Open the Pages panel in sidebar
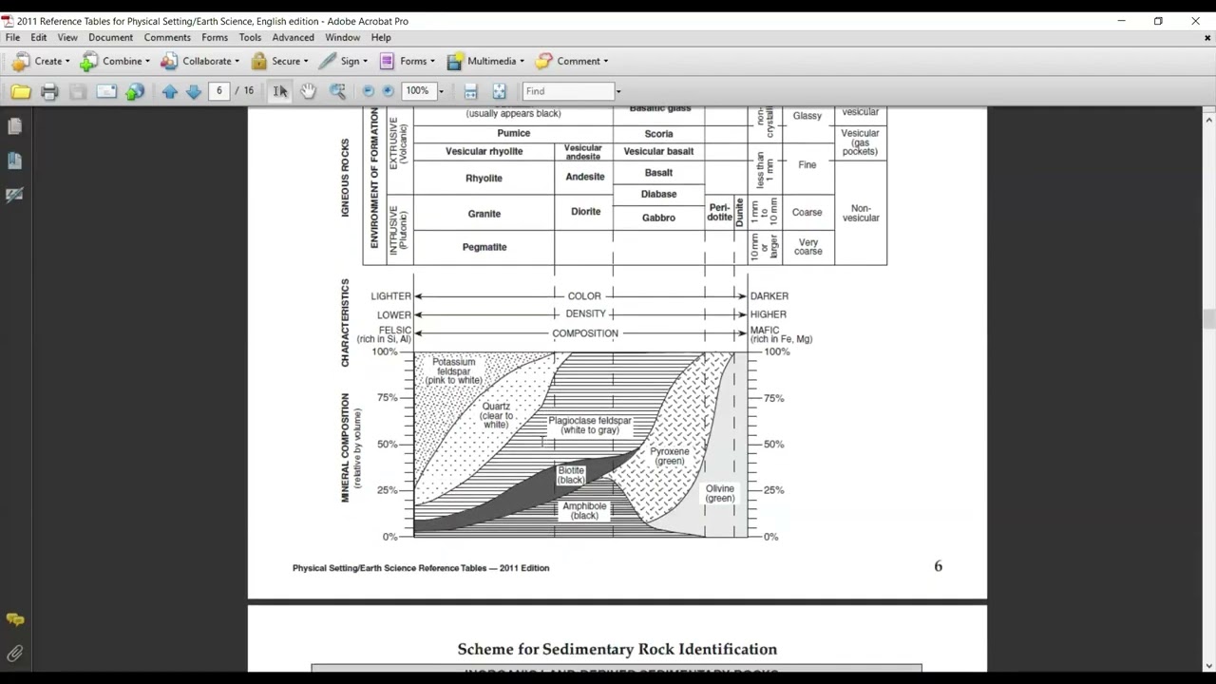The image size is (1216, 684). click(14, 126)
